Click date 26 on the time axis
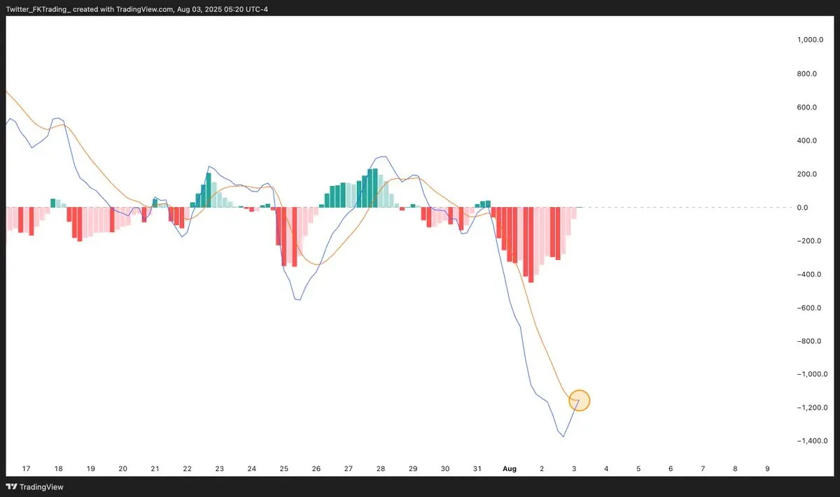840x497 pixels. point(316,468)
